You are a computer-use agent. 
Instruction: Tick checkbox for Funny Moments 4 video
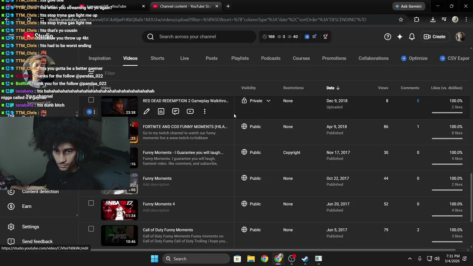point(91,203)
